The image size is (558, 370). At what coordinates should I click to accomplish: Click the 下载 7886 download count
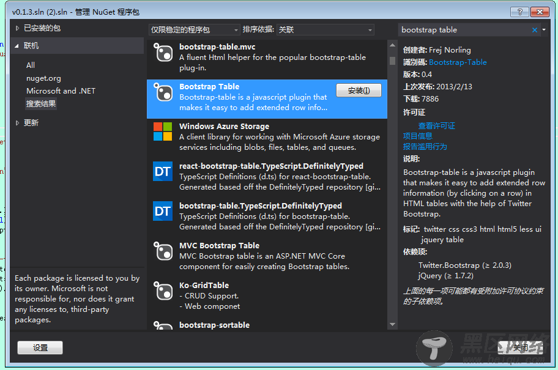[421, 99]
